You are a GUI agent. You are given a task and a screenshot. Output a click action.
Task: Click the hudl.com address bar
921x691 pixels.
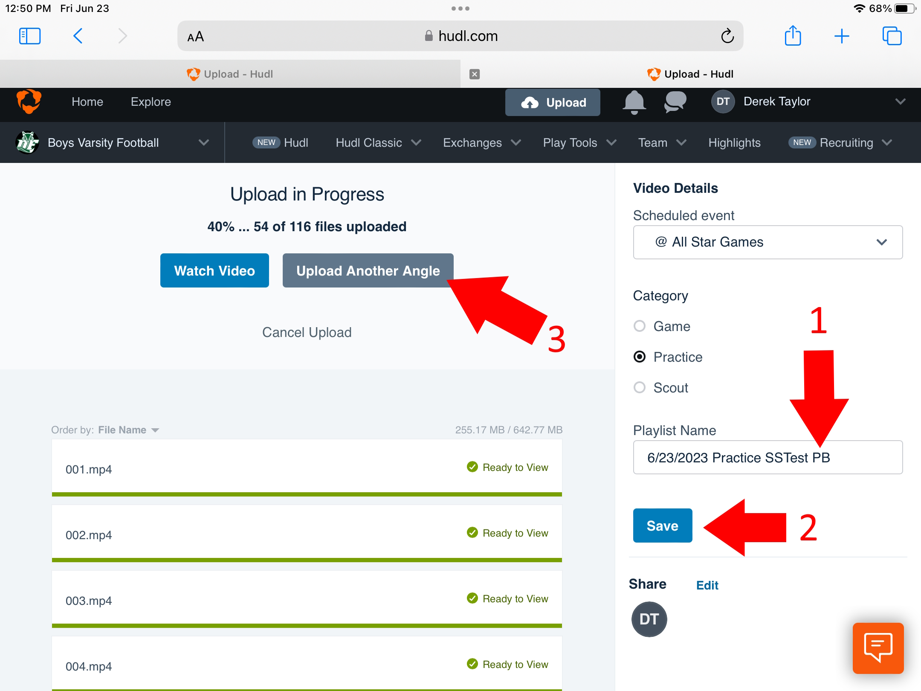(460, 36)
